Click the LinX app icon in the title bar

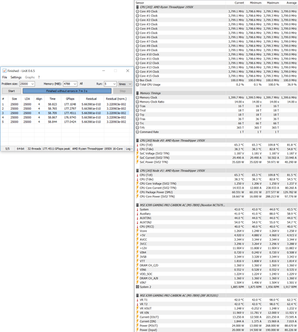(4, 71)
